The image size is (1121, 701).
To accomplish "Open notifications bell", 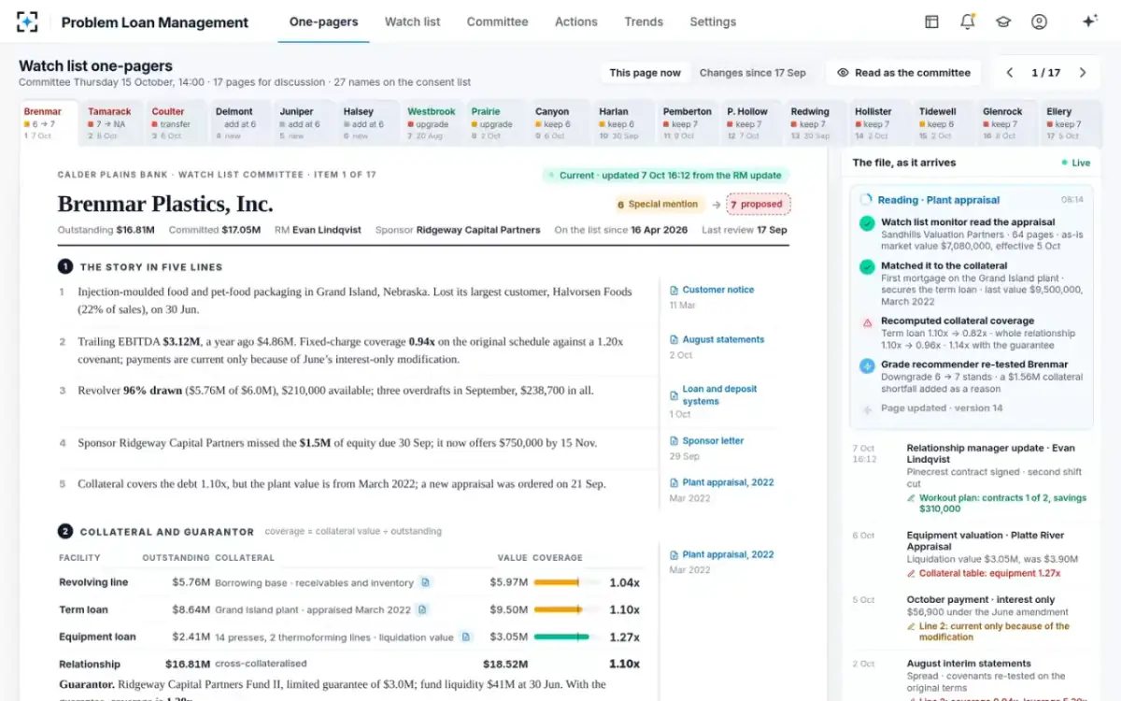I will tap(967, 21).
